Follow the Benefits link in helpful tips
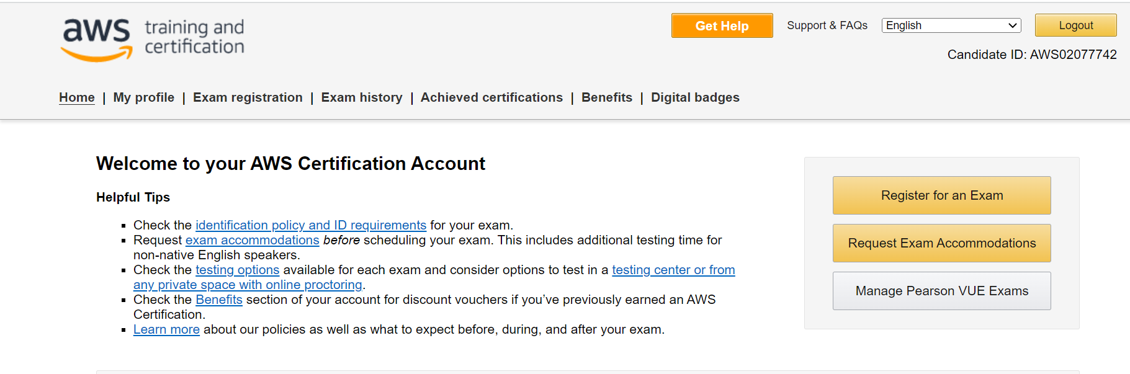 point(219,300)
